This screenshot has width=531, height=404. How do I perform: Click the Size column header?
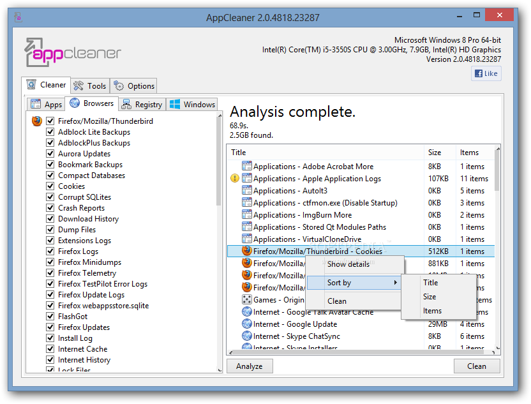(440, 153)
